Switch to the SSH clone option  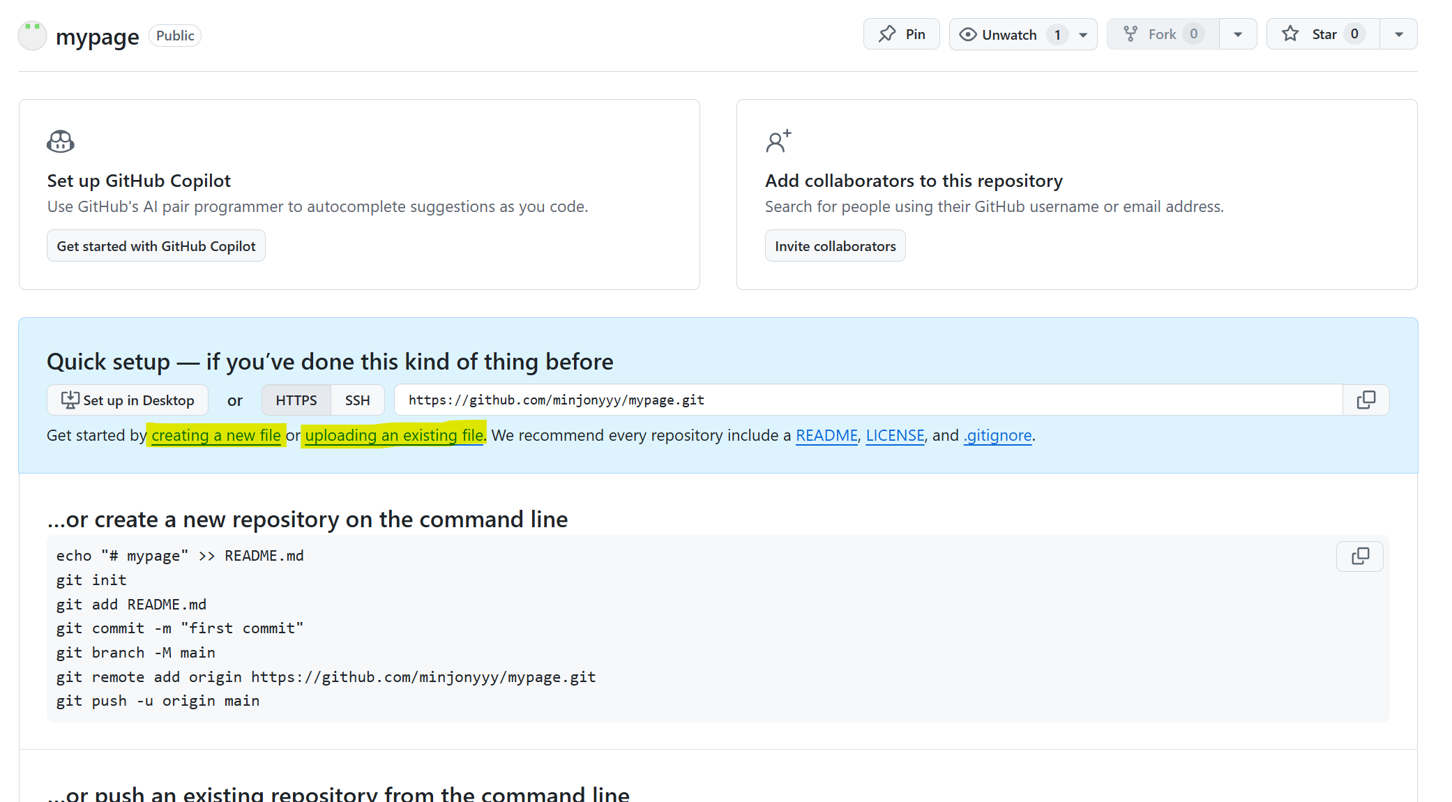357,400
